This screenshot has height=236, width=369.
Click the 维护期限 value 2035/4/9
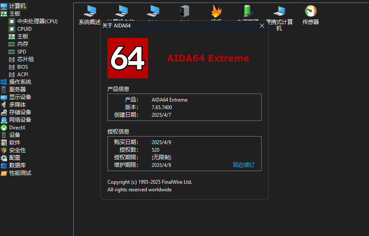coord(161,165)
